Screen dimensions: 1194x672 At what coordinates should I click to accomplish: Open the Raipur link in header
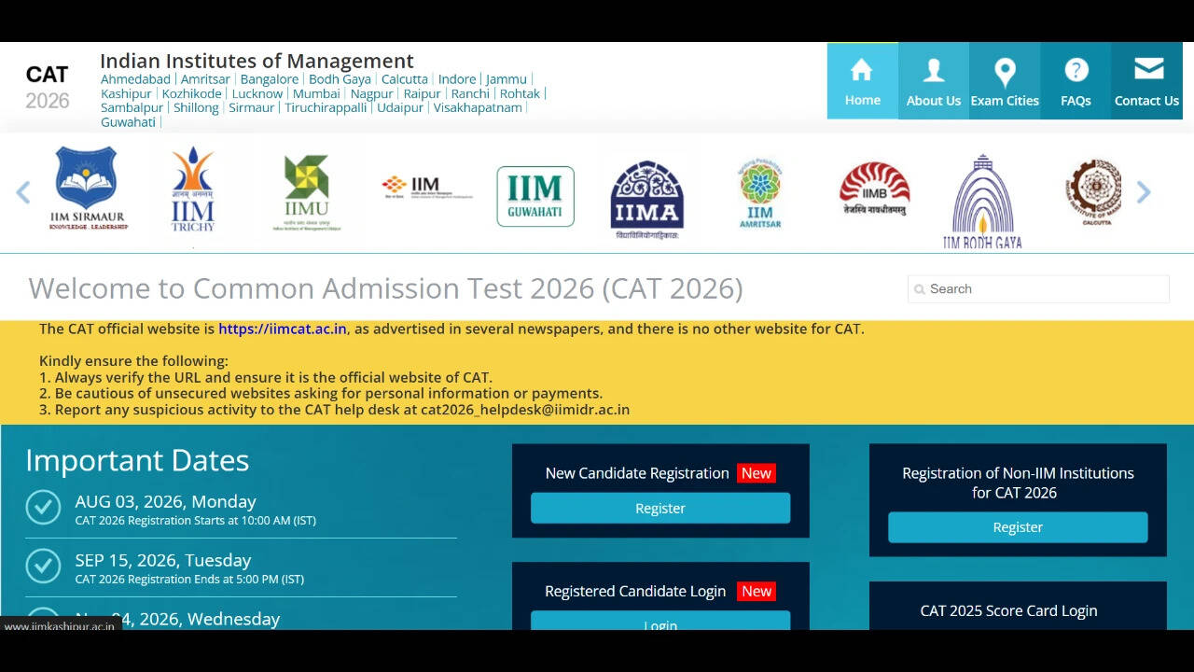click(423, 93)
